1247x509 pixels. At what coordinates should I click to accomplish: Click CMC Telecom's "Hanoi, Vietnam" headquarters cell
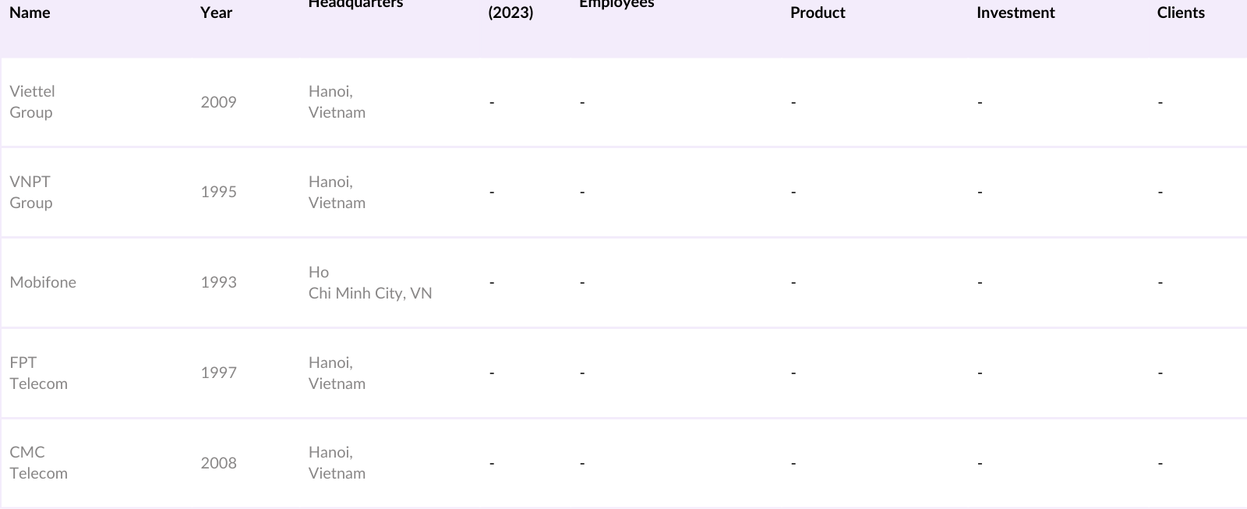click(337, 462)
